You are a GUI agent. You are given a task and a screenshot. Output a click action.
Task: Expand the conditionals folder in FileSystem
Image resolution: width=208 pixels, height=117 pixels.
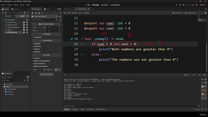pos(4,89)
